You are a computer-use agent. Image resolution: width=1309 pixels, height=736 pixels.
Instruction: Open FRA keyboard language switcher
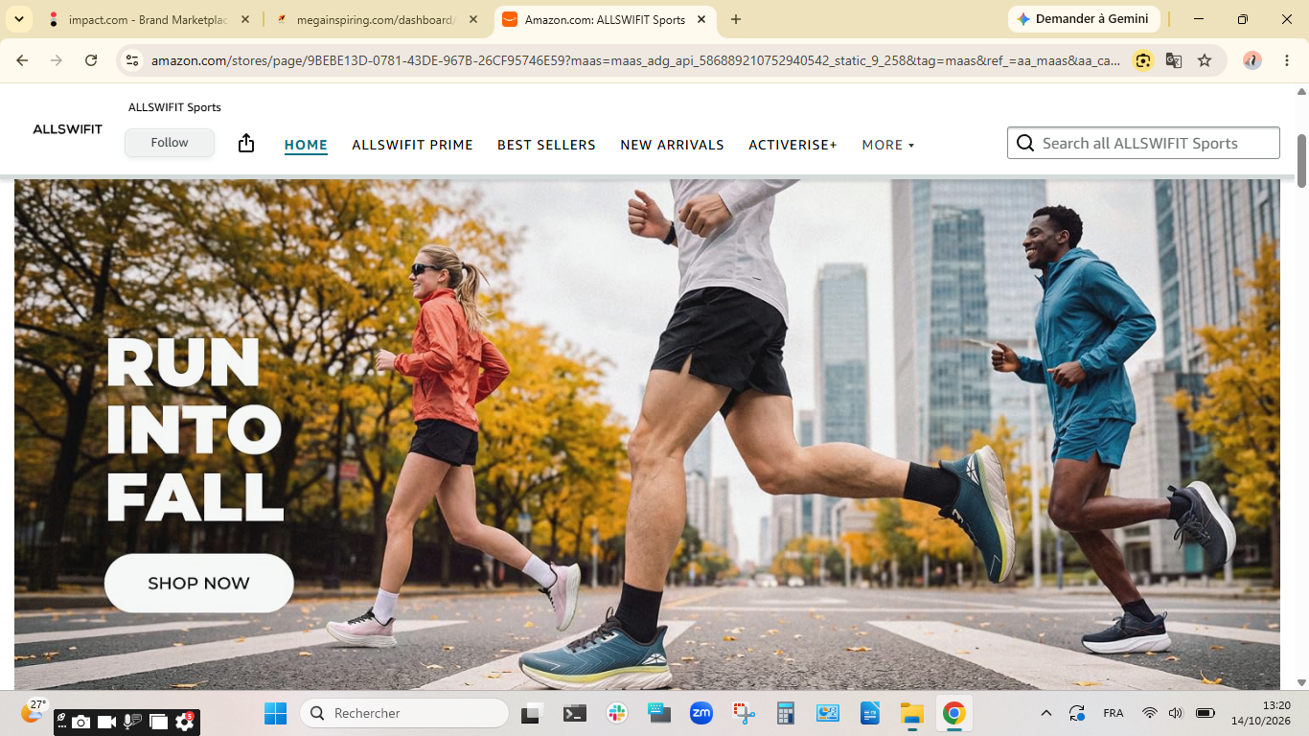tap(1114, 713)
